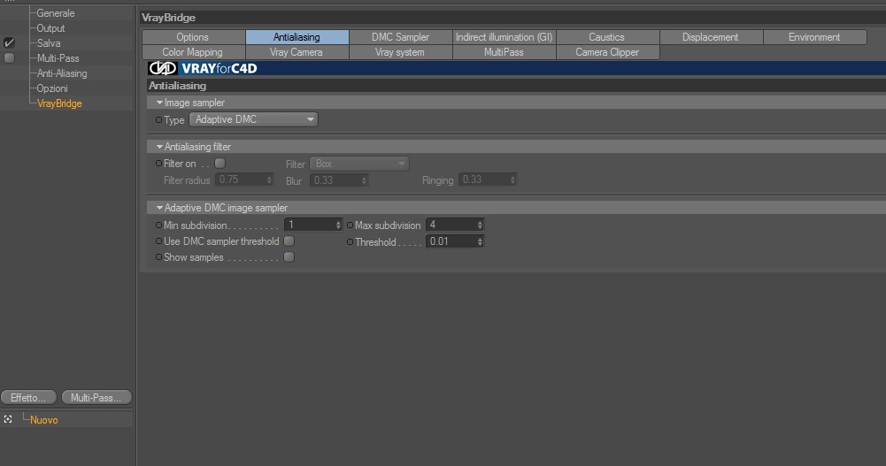Click keyframe dot beside Filter on
Image resolution: width=886 pixels, height=466 pixels.
[158, 163]
